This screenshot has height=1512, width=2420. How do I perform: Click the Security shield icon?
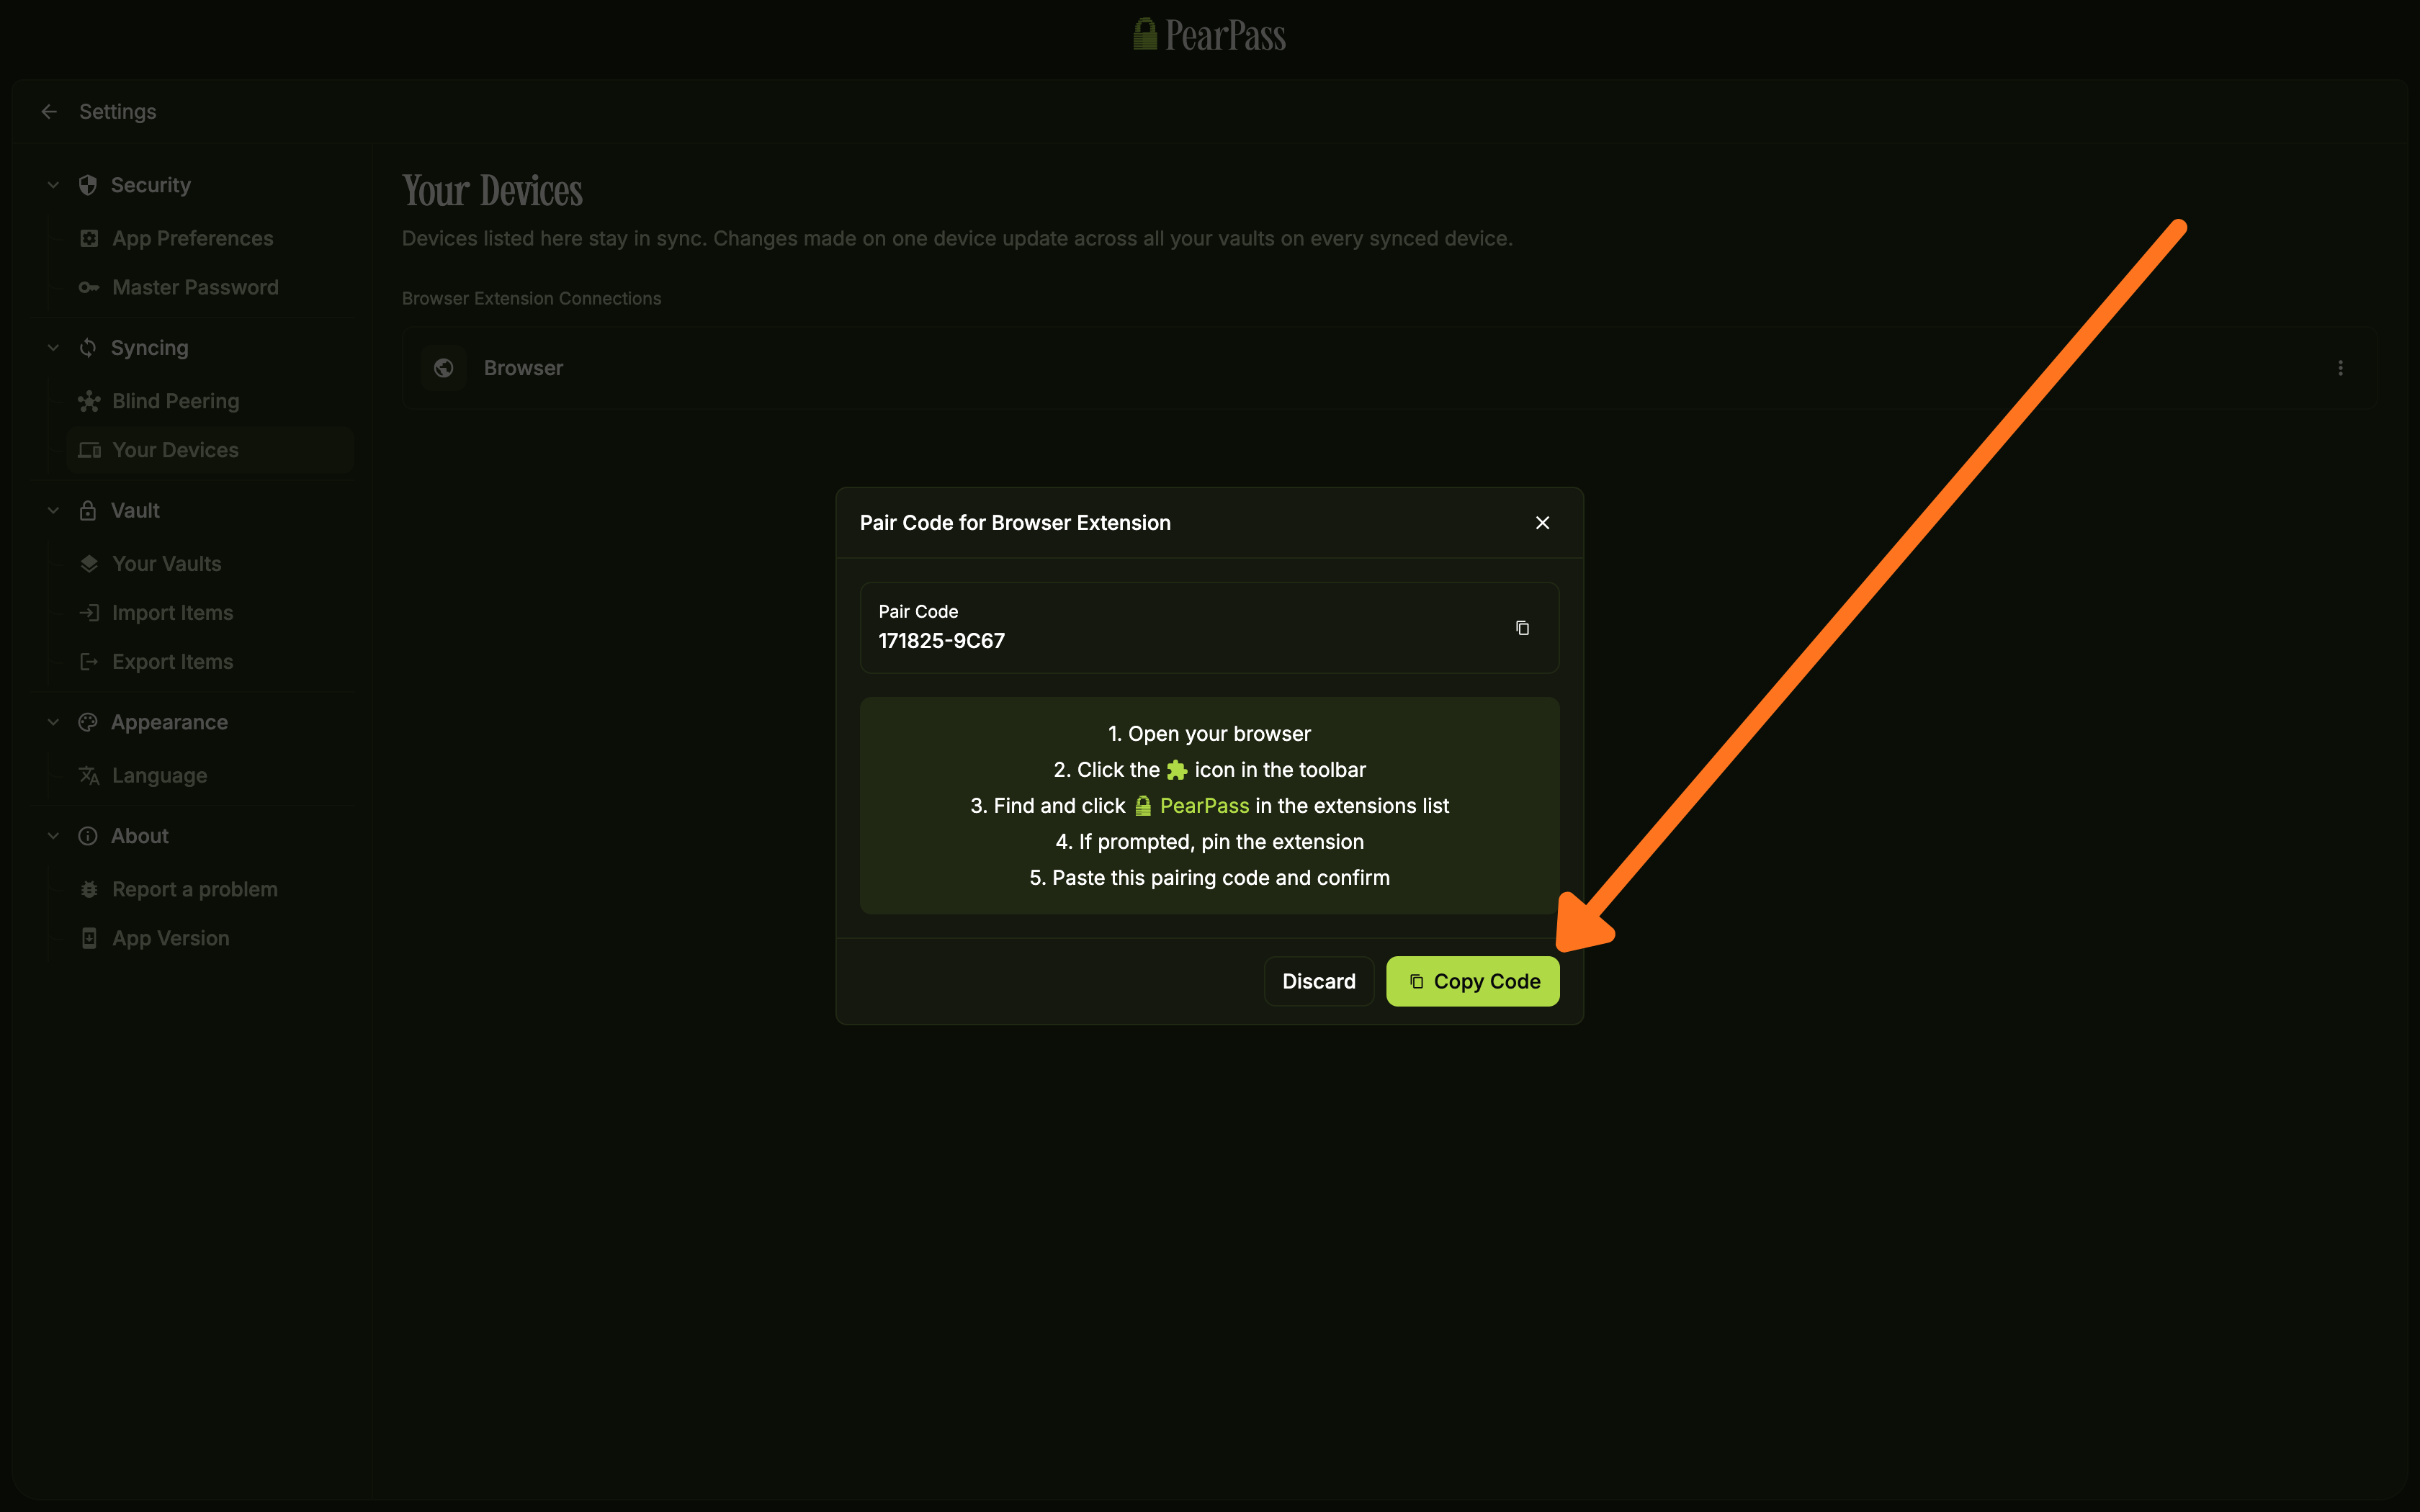pyautogui.click(x=88, y=185)
